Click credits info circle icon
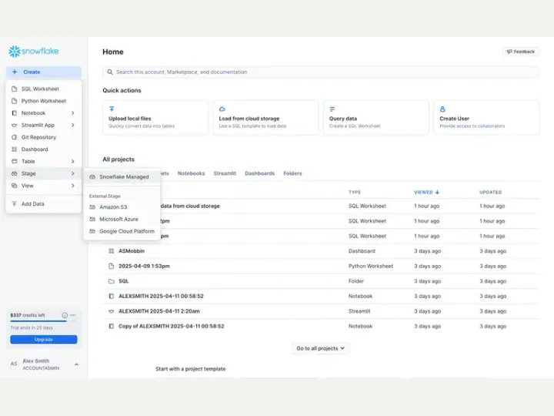 (65, 315)
